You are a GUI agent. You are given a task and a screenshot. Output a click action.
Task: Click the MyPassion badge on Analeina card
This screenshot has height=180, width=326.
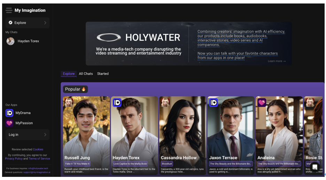pos(262,103)
